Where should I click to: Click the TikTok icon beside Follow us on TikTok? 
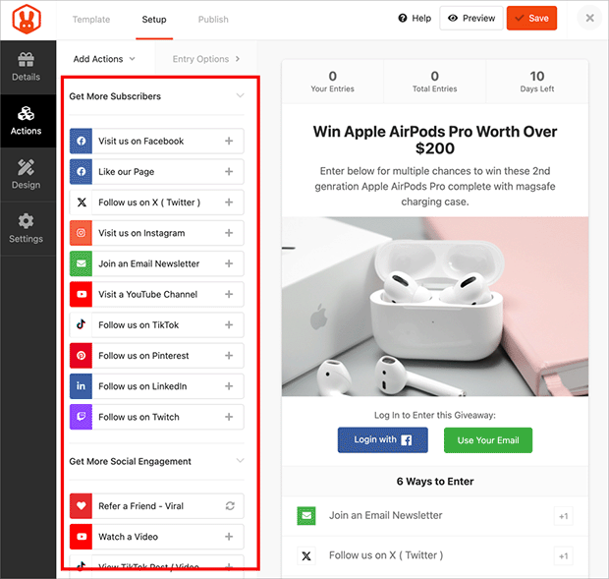[81, 324]
